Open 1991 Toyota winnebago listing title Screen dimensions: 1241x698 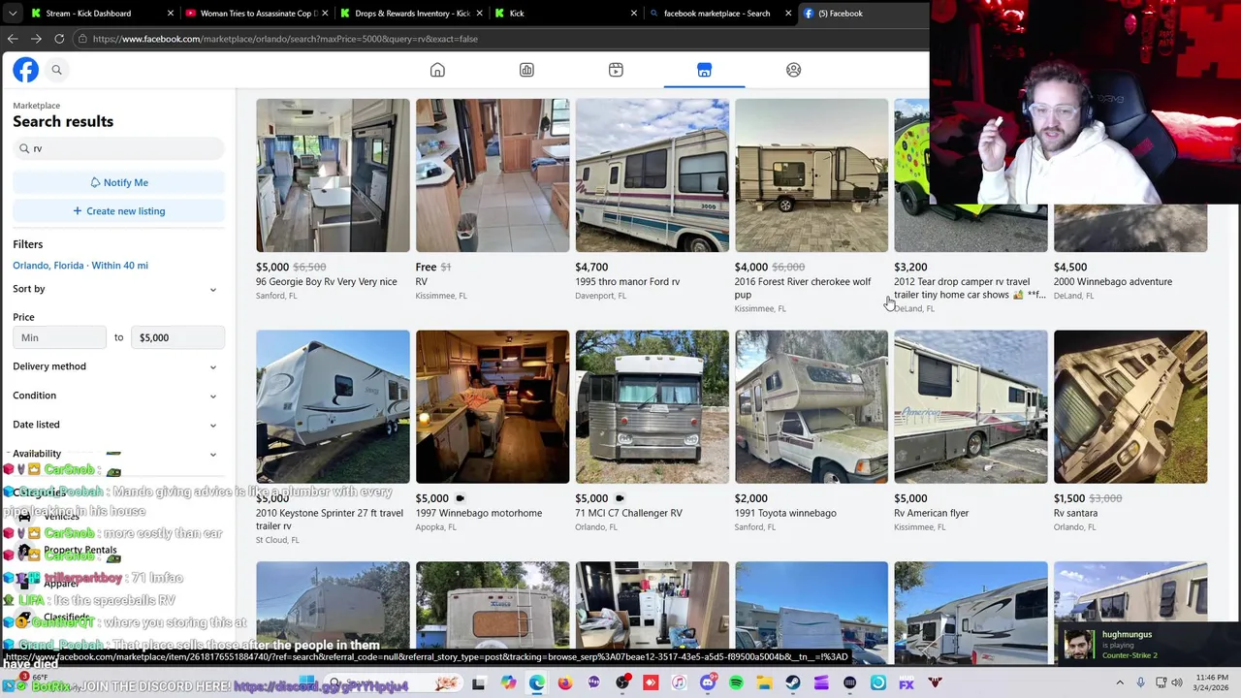[x=785, y=514]
